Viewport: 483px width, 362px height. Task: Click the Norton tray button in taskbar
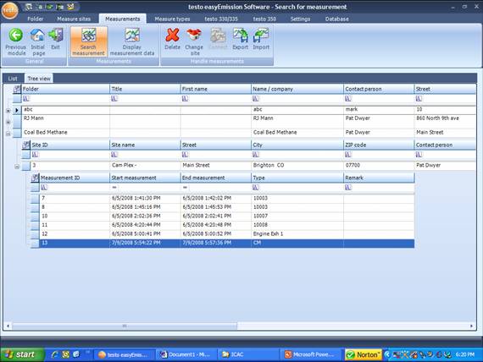coord(364,354)
